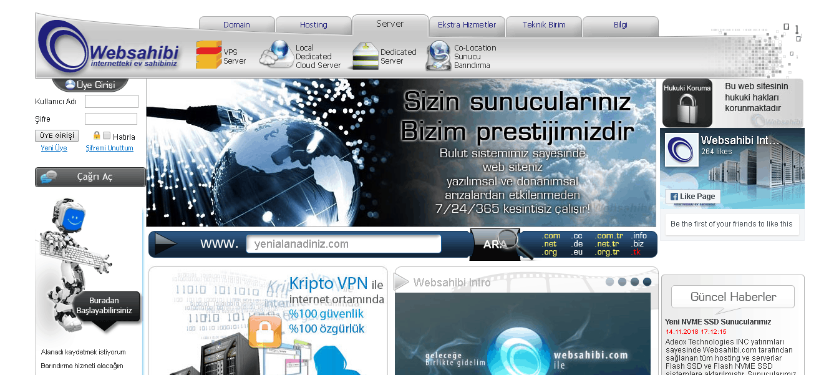Open the VPS Server stacked-blocks icon
This screenshot has width=839, height=375.
[208, 55]
